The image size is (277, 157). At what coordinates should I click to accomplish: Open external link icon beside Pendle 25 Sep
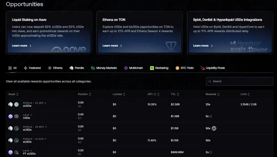tap(45, 103)
